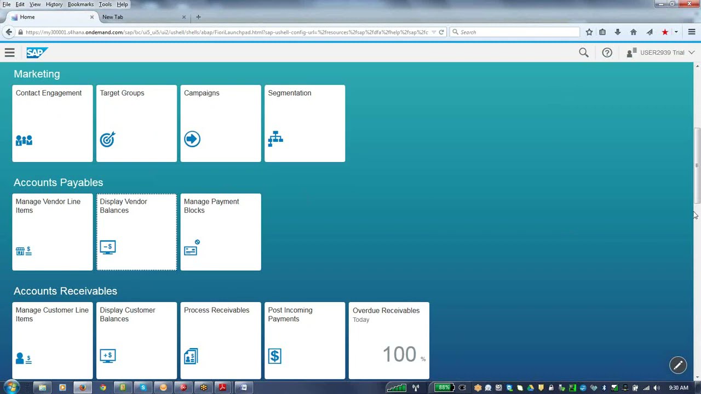Open the help question mark icon
Screen dimensions: 701x394
point(607,53)
